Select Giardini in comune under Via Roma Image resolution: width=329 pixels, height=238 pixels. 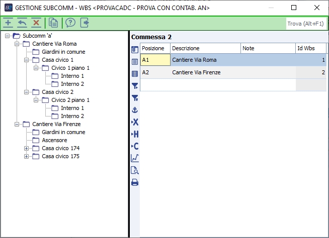[x=63, y=52]
